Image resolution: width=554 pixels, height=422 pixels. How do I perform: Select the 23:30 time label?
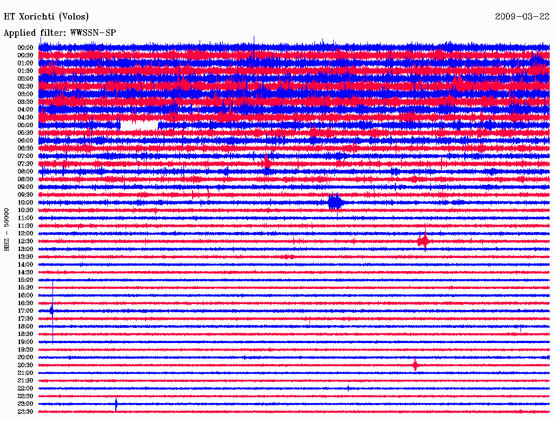pyautogui.click(x=25, y=412)
